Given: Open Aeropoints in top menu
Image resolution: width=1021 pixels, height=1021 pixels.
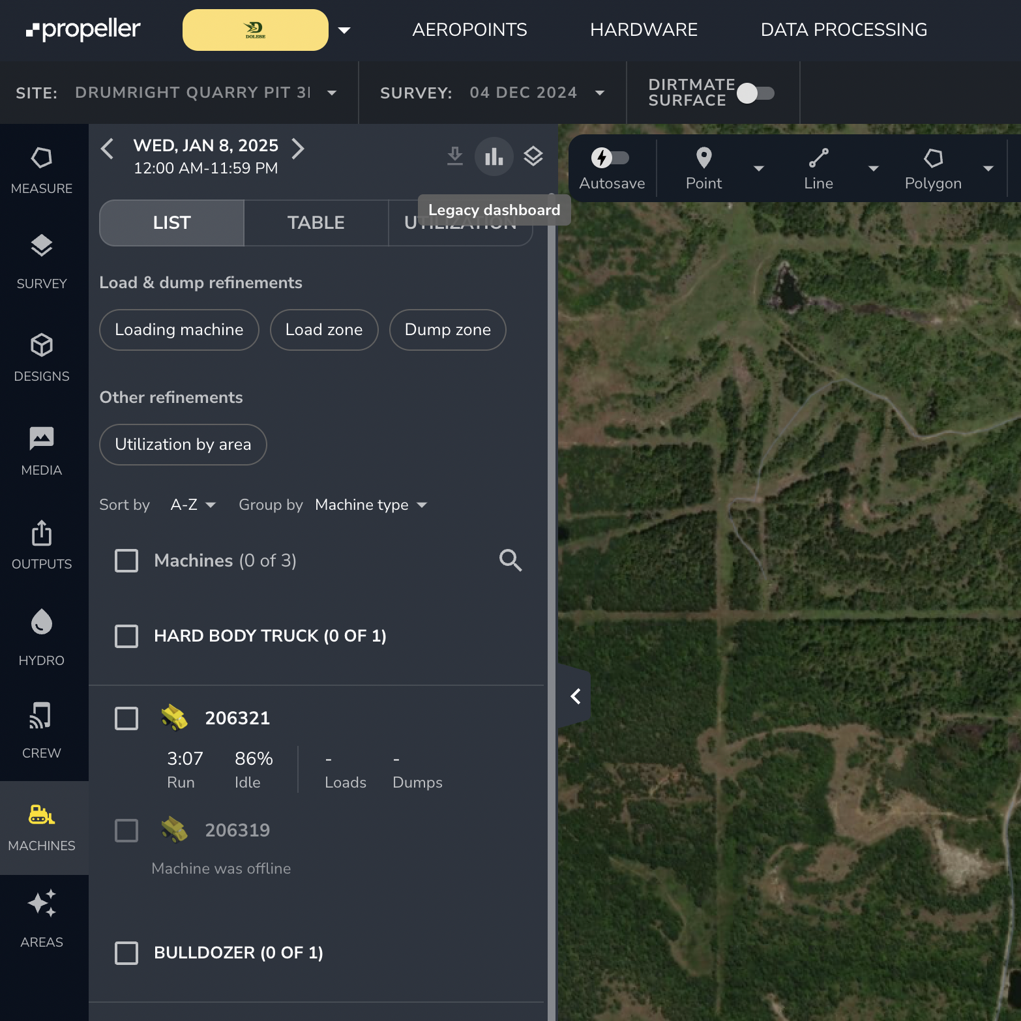Looking at the screenshot, I should click(x=469, y=30).
